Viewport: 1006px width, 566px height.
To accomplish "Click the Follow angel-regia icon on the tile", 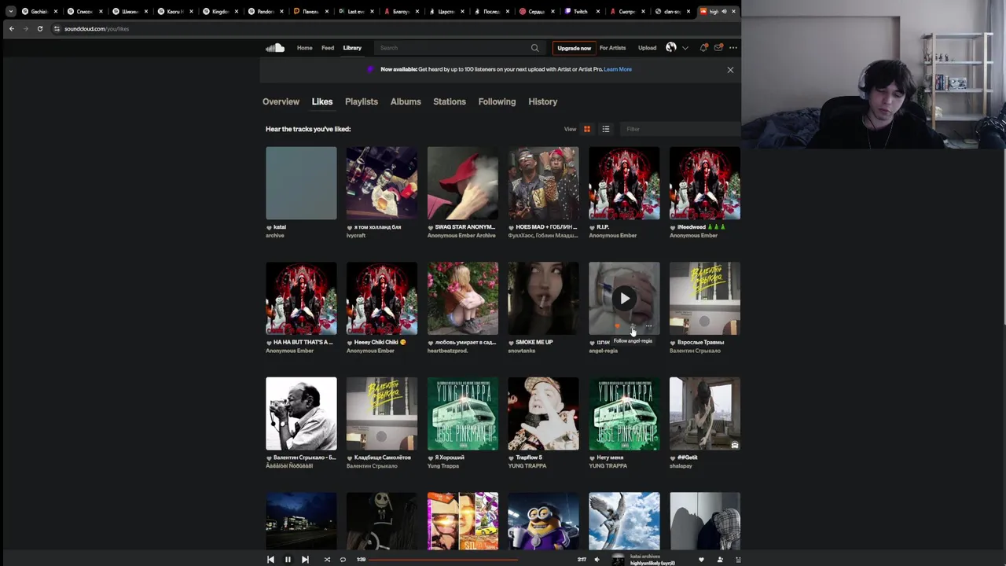I will 633,326.
